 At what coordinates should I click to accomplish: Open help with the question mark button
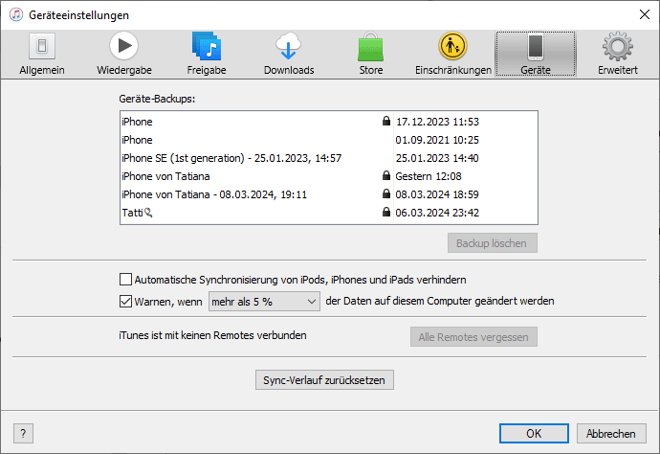point(23,433)
